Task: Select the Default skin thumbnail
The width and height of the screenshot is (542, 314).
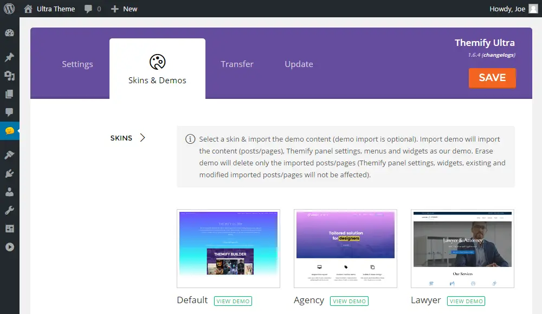Action: coord(229,249)
